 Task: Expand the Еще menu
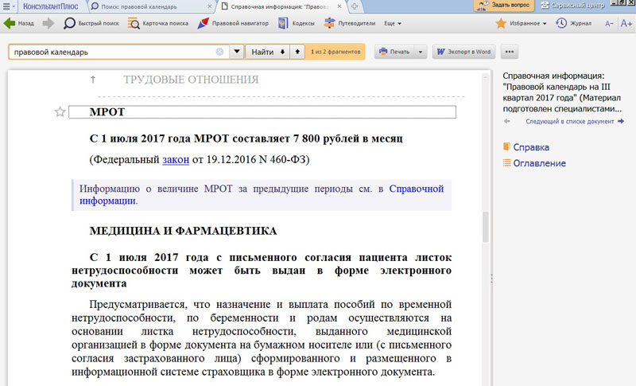(x=393, y=23)
